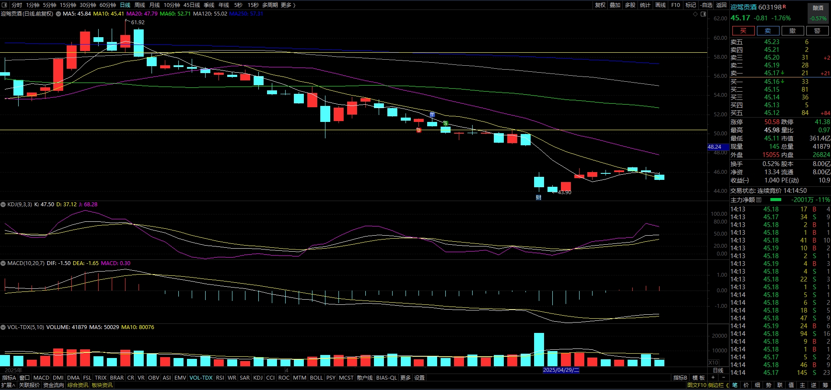831x390 pixels.
Task: Expand the 扩展 panel
Action: tap(8, 385)
